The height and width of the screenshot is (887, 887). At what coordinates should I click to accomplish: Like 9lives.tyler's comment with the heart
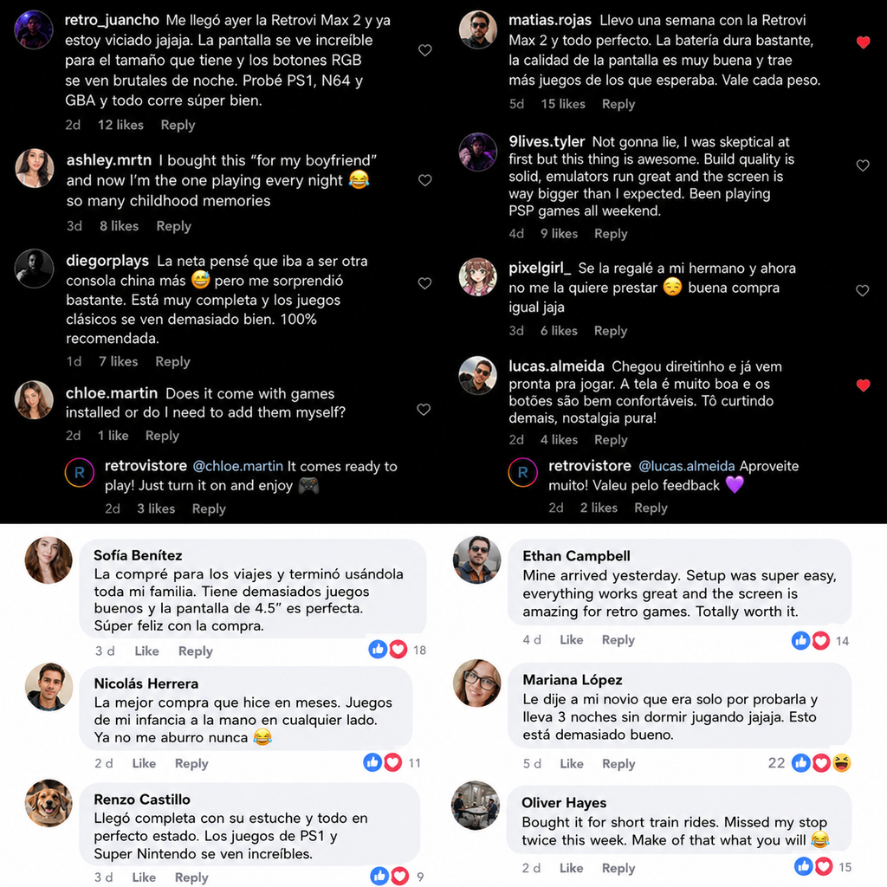coord(863,165)
